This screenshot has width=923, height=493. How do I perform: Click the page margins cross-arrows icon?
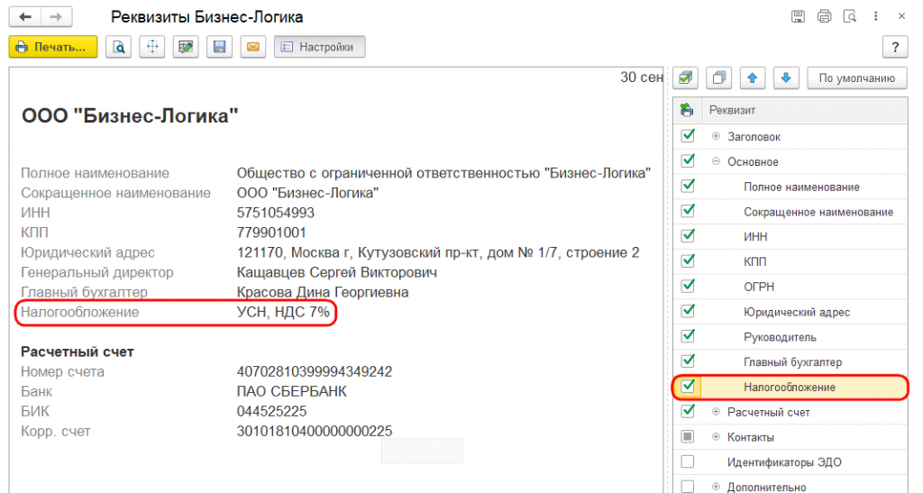tap(151, 47)
